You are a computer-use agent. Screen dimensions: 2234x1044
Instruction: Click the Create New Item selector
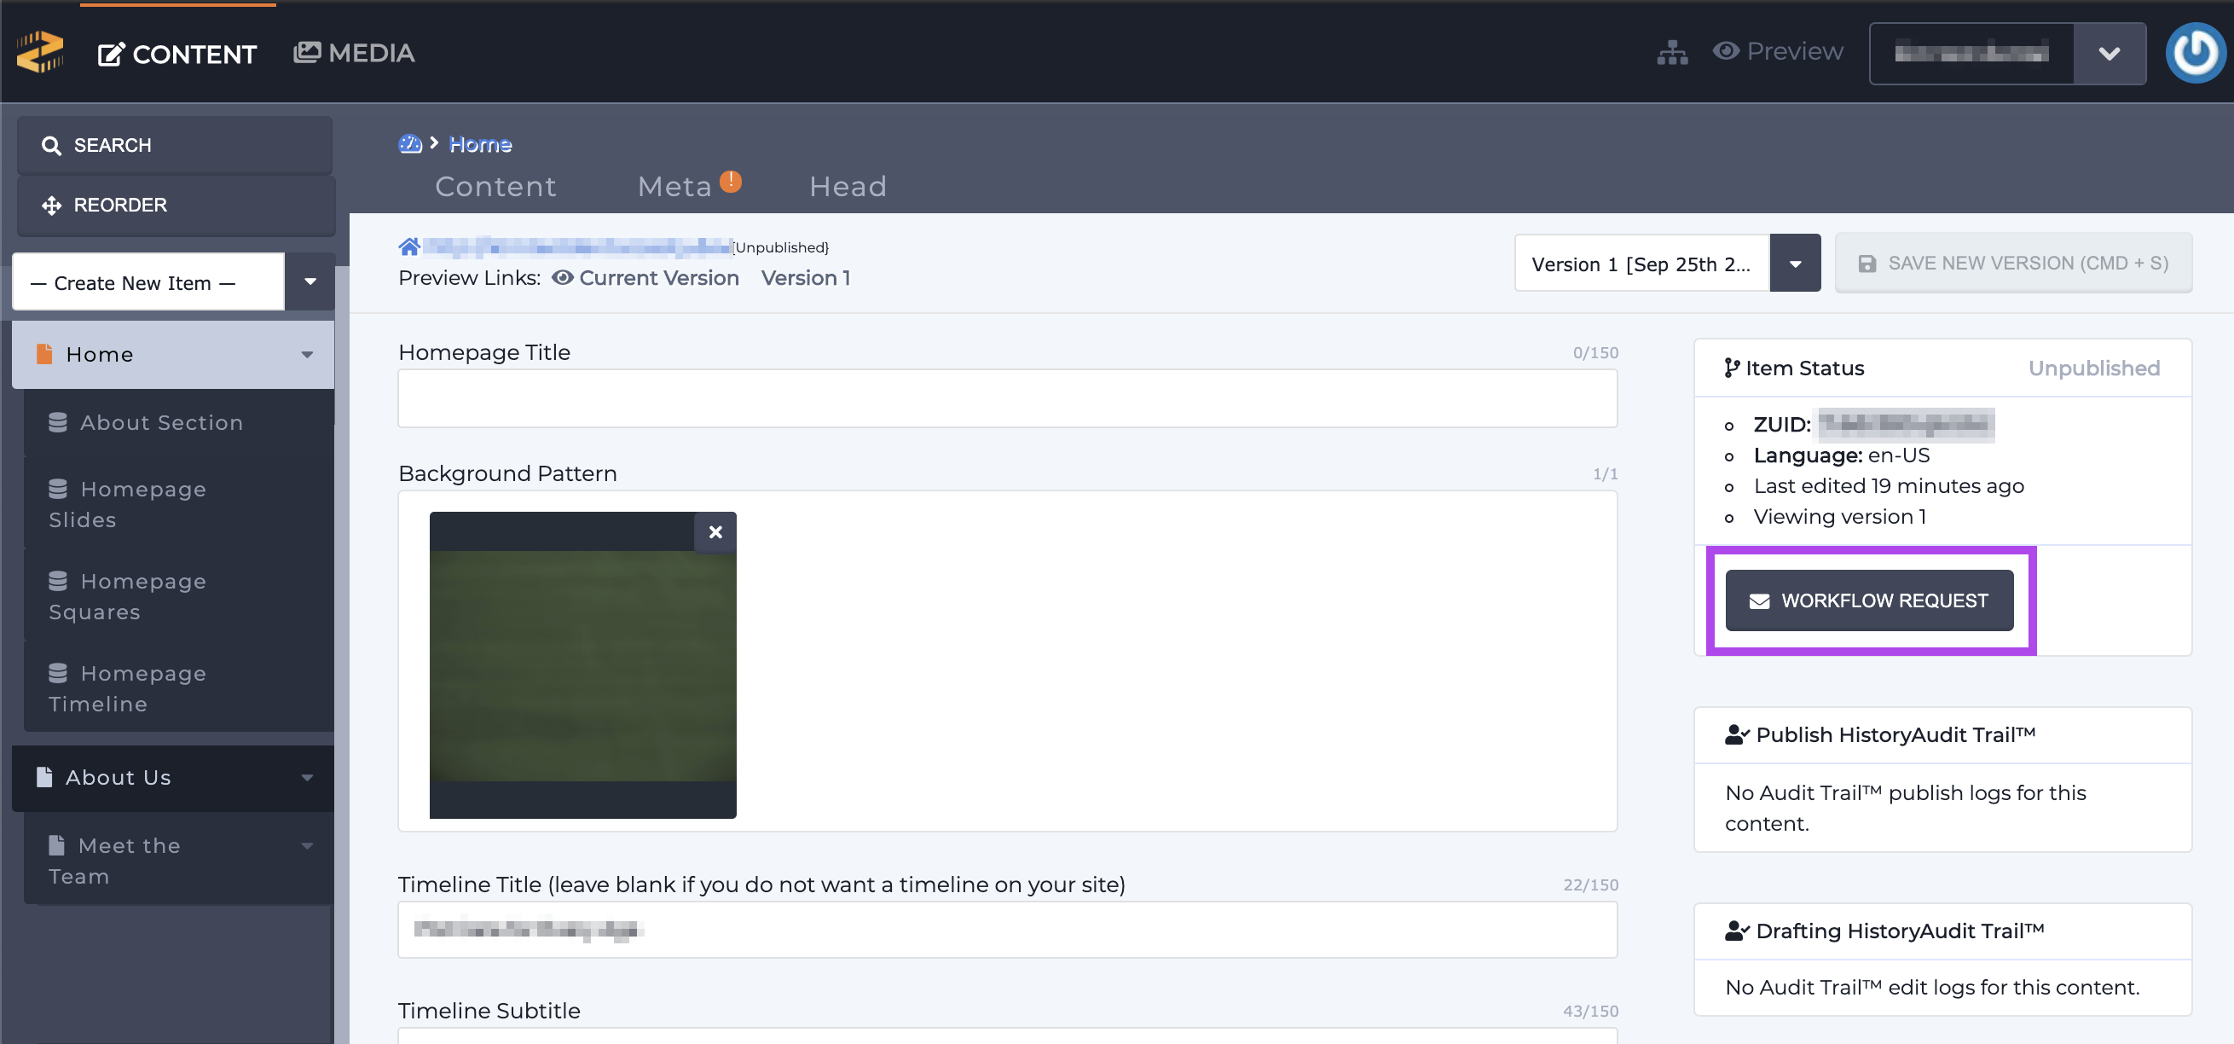point(148,282)
